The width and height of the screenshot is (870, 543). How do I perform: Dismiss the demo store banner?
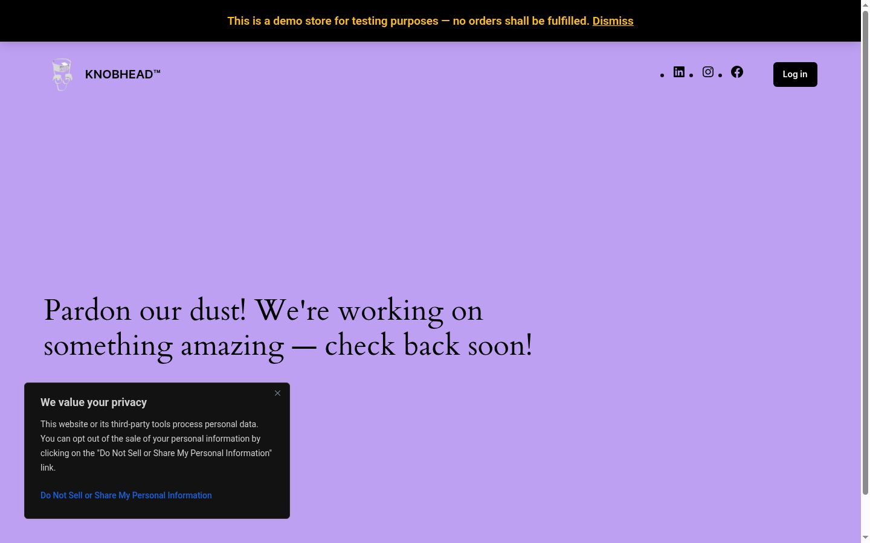(613, 21)
